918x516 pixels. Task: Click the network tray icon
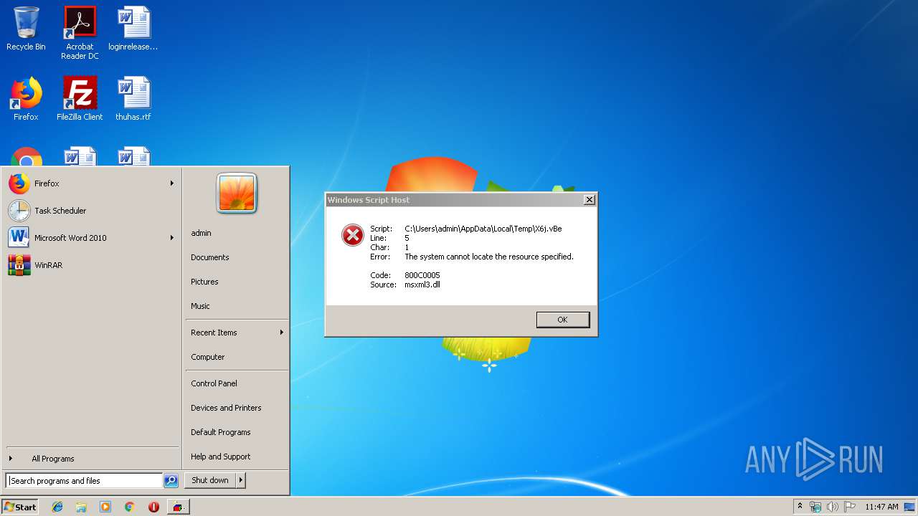(x=815, y=507)
